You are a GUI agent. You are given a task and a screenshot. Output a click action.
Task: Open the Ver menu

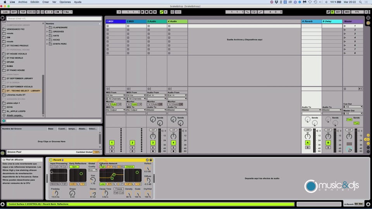[x=54, y=2]
